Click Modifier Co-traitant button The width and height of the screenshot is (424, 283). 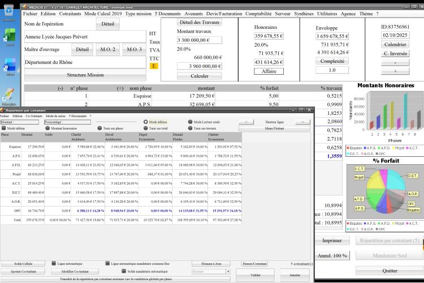coord(75,271)
